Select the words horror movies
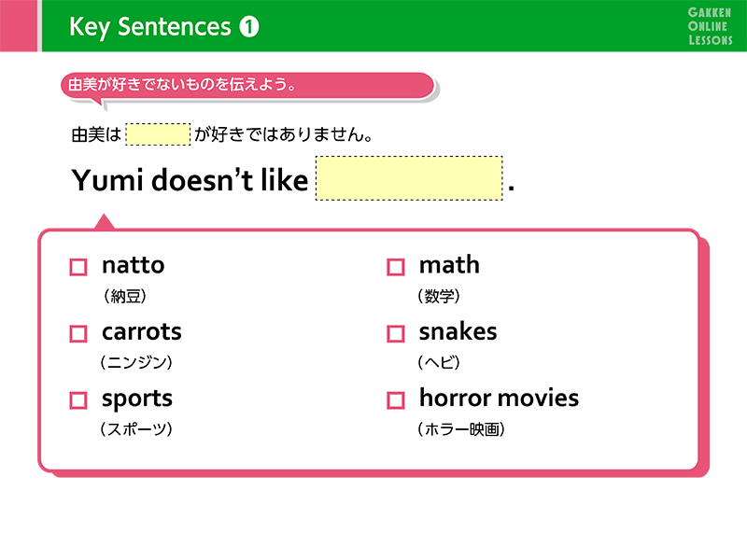 click(499, 399)
